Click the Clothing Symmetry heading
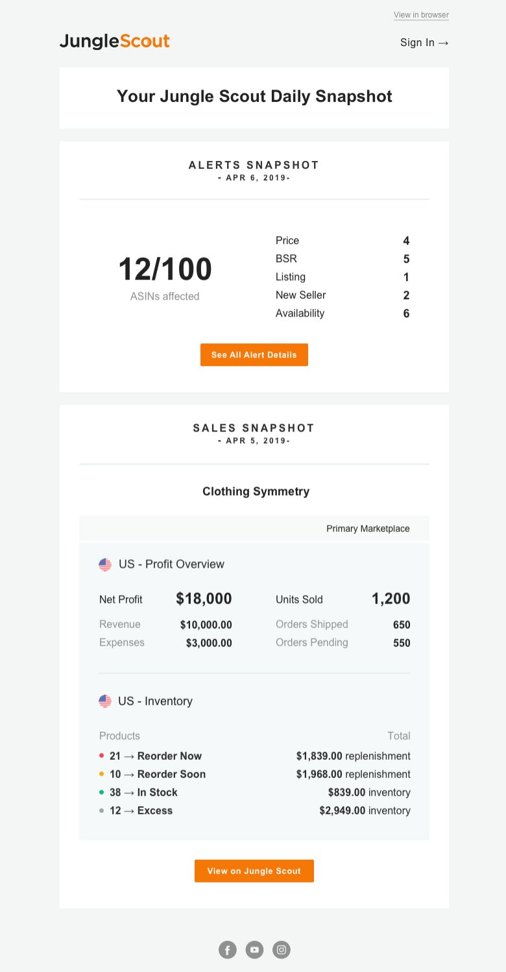This screenshot has height=972, width=506. tap(256, 491)
